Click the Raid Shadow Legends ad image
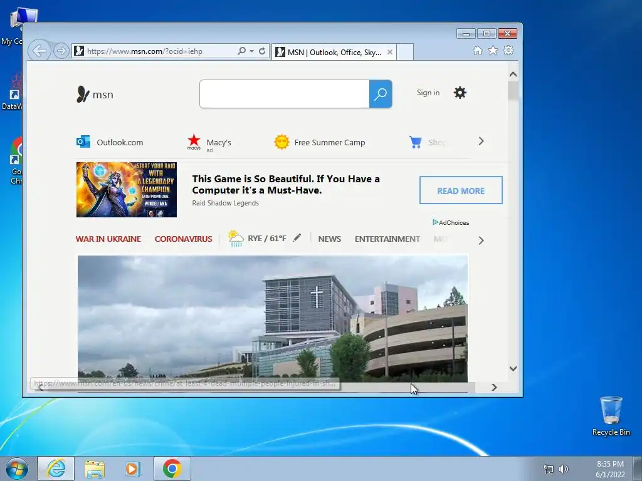 [x=127, y=189]
